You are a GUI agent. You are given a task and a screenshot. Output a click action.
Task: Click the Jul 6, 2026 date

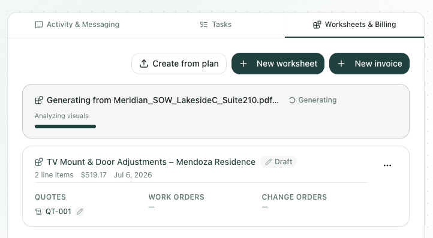pyautogui.click(x=133, y=175)
